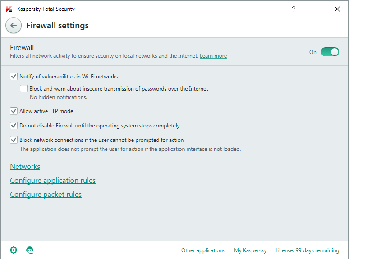Uncheck Notify of vulnerabilities in Wi-Fi networks
Viewport: 381px width, 259px height.
coord(14,77)
